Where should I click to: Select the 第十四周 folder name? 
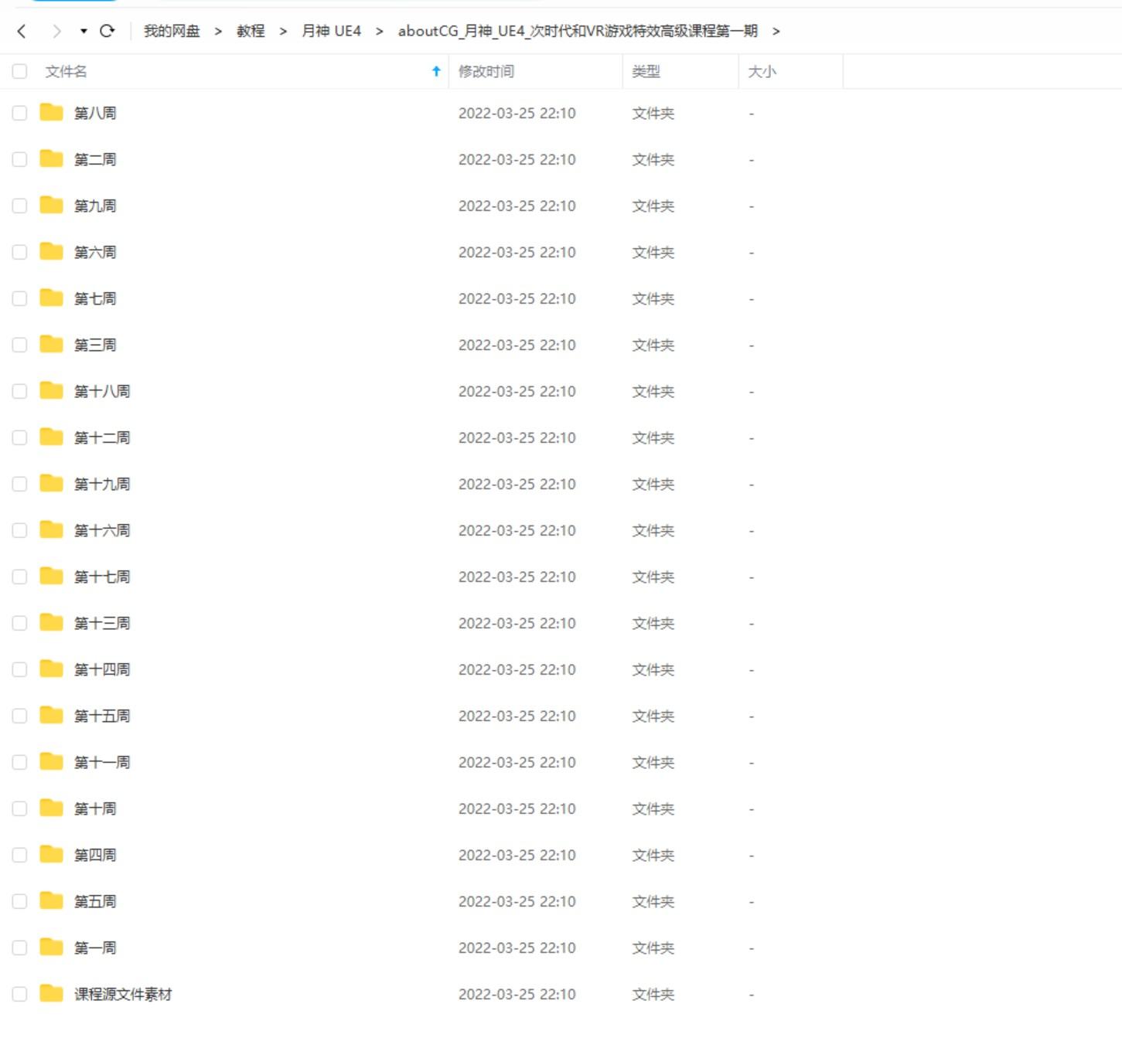[102, 669]
